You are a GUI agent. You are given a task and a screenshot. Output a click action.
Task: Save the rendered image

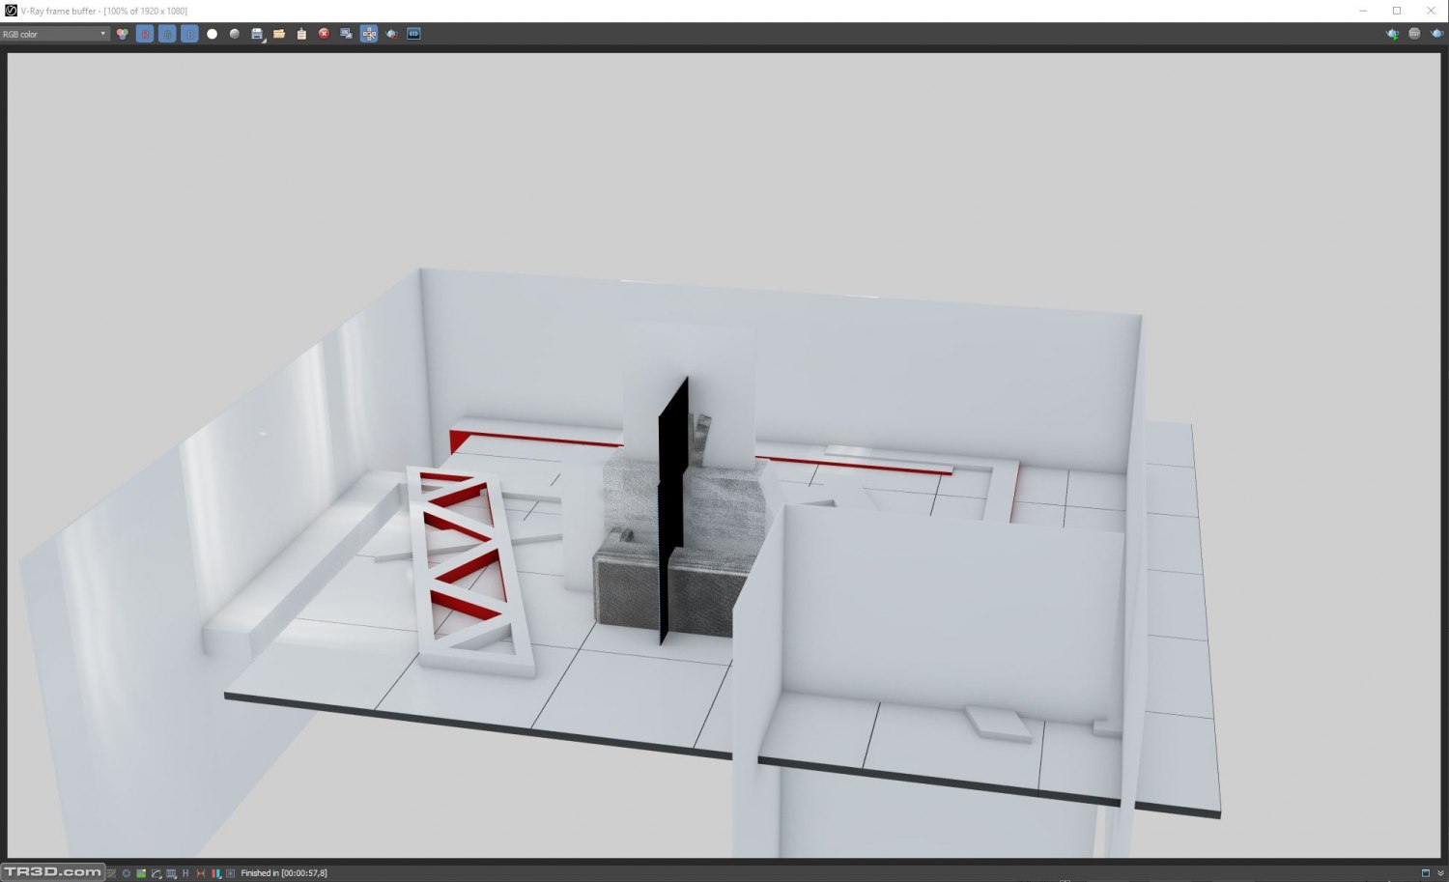pyautogui.click(x=257, y=34)
